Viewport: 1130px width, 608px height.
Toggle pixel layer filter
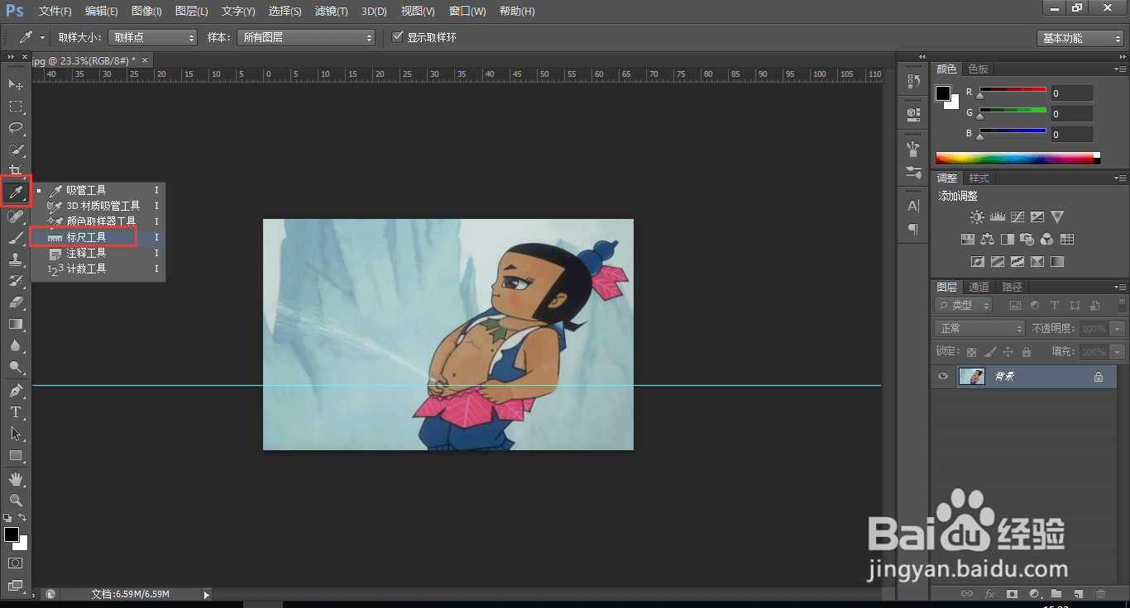(1015, 306)
